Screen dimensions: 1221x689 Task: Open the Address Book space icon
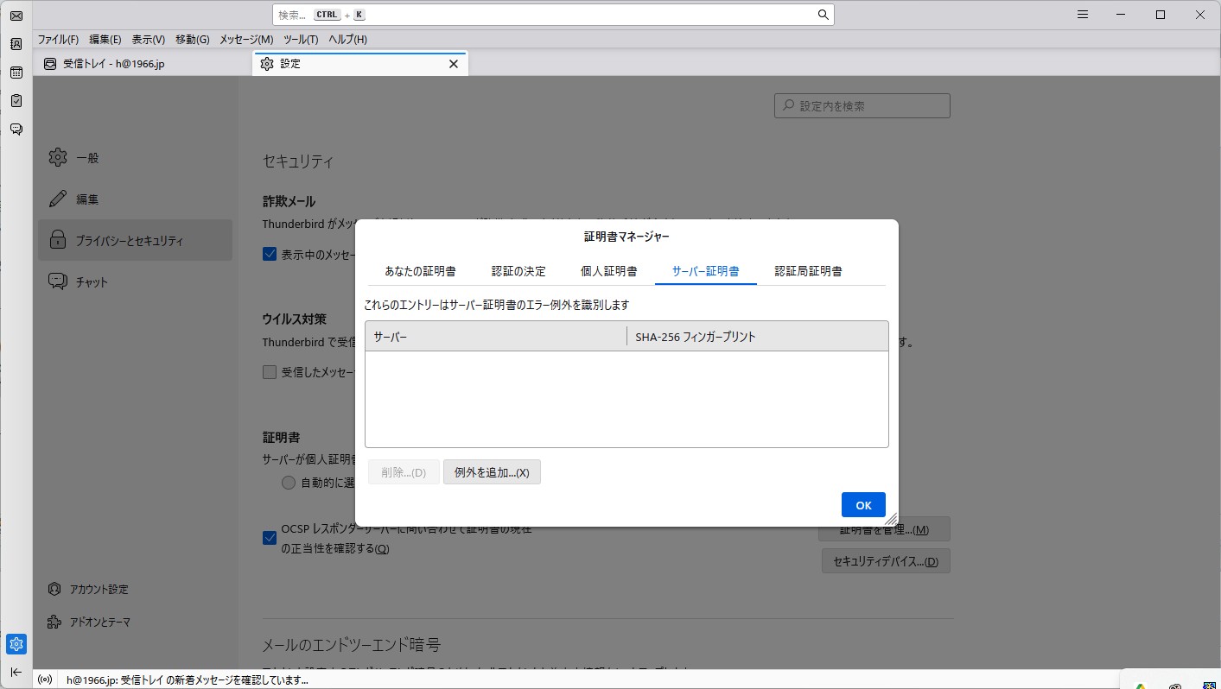point(16,44)
